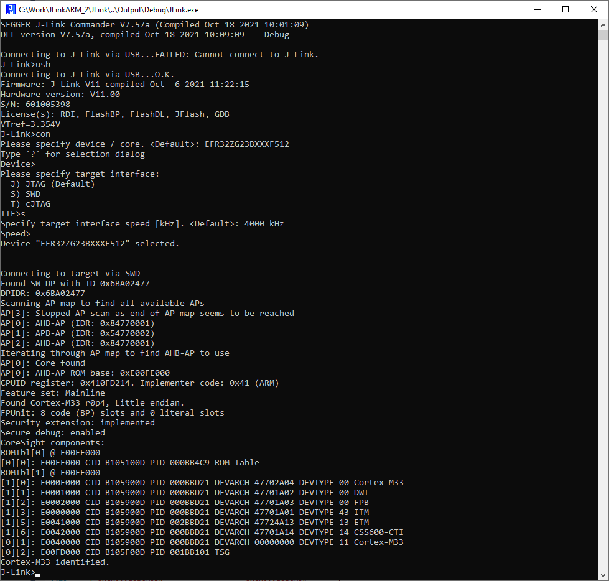Click the vertical scrollbar thumb
Image resolution: width=609 pixels, height=581 pixels.
[602, 35]
